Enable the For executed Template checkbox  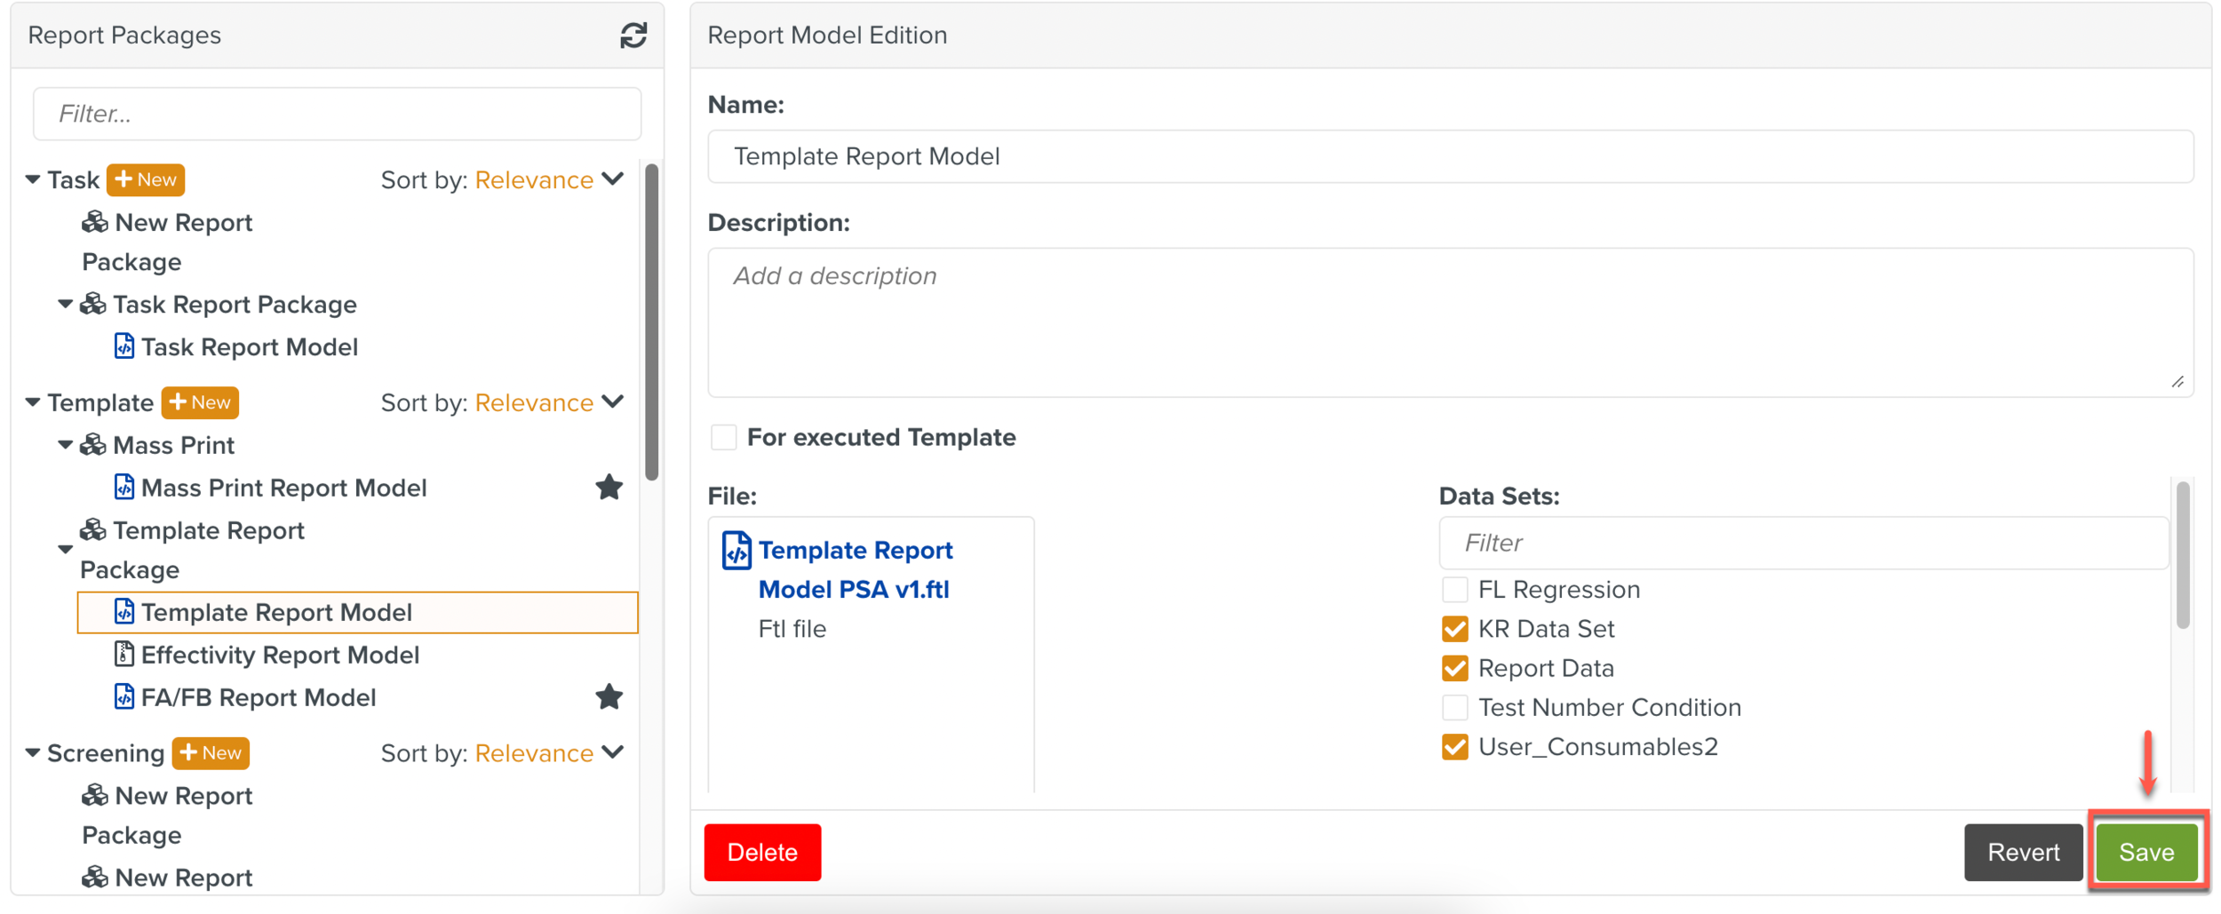coord(723,438)
